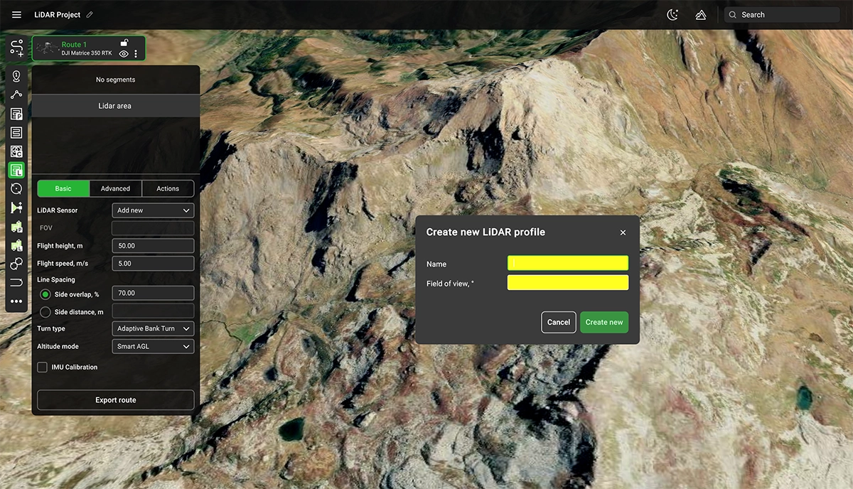Click the Create new button
This screenshot has height=489, width=853.
[x=604, y=322]
